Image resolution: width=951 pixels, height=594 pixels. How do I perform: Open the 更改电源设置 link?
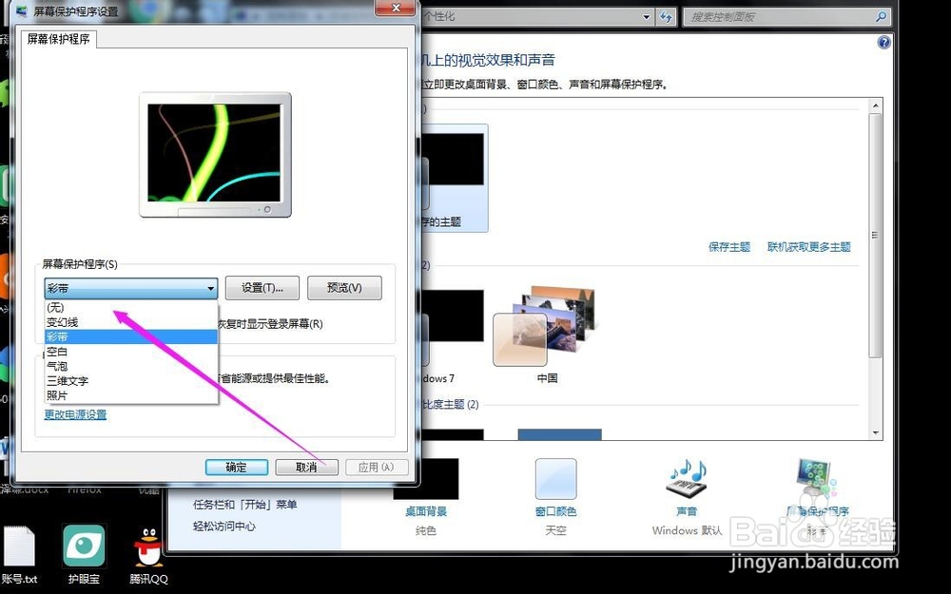[x=75, y=414]
